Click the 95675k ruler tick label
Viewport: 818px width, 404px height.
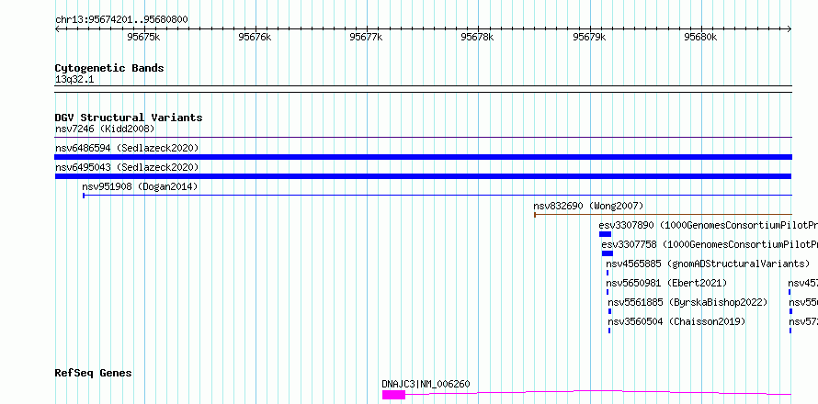coord(143,37)
